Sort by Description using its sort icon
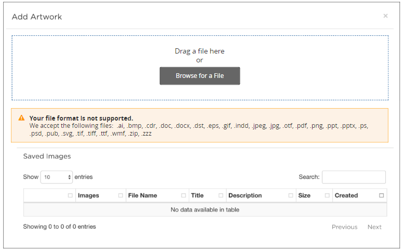Image resolution: width=403 pixels, height=251 pixels. (x=291, y=195)
